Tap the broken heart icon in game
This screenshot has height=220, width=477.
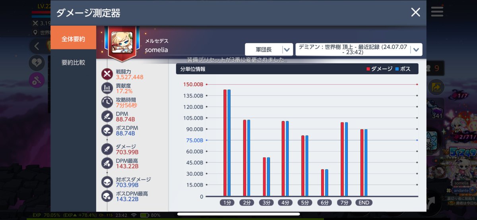pyautogui.click(x=36, y=63)
